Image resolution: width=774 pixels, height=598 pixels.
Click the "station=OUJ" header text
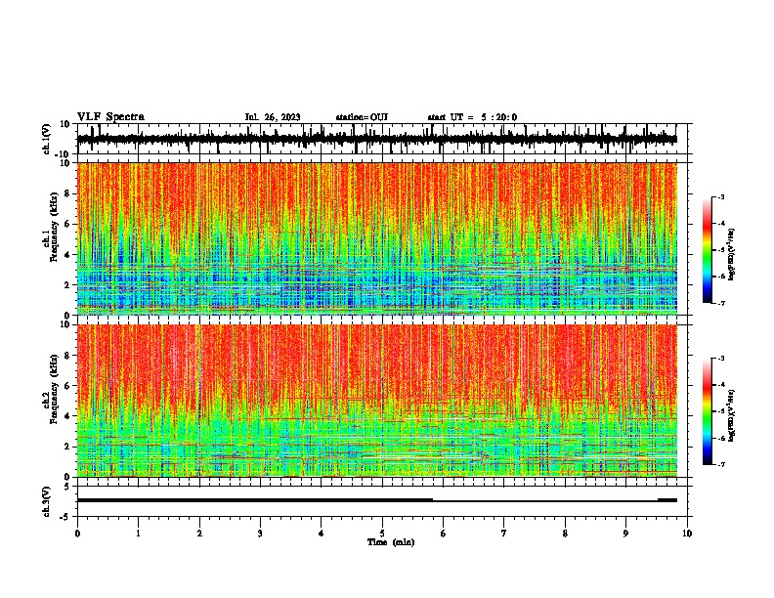pos(362,117)
